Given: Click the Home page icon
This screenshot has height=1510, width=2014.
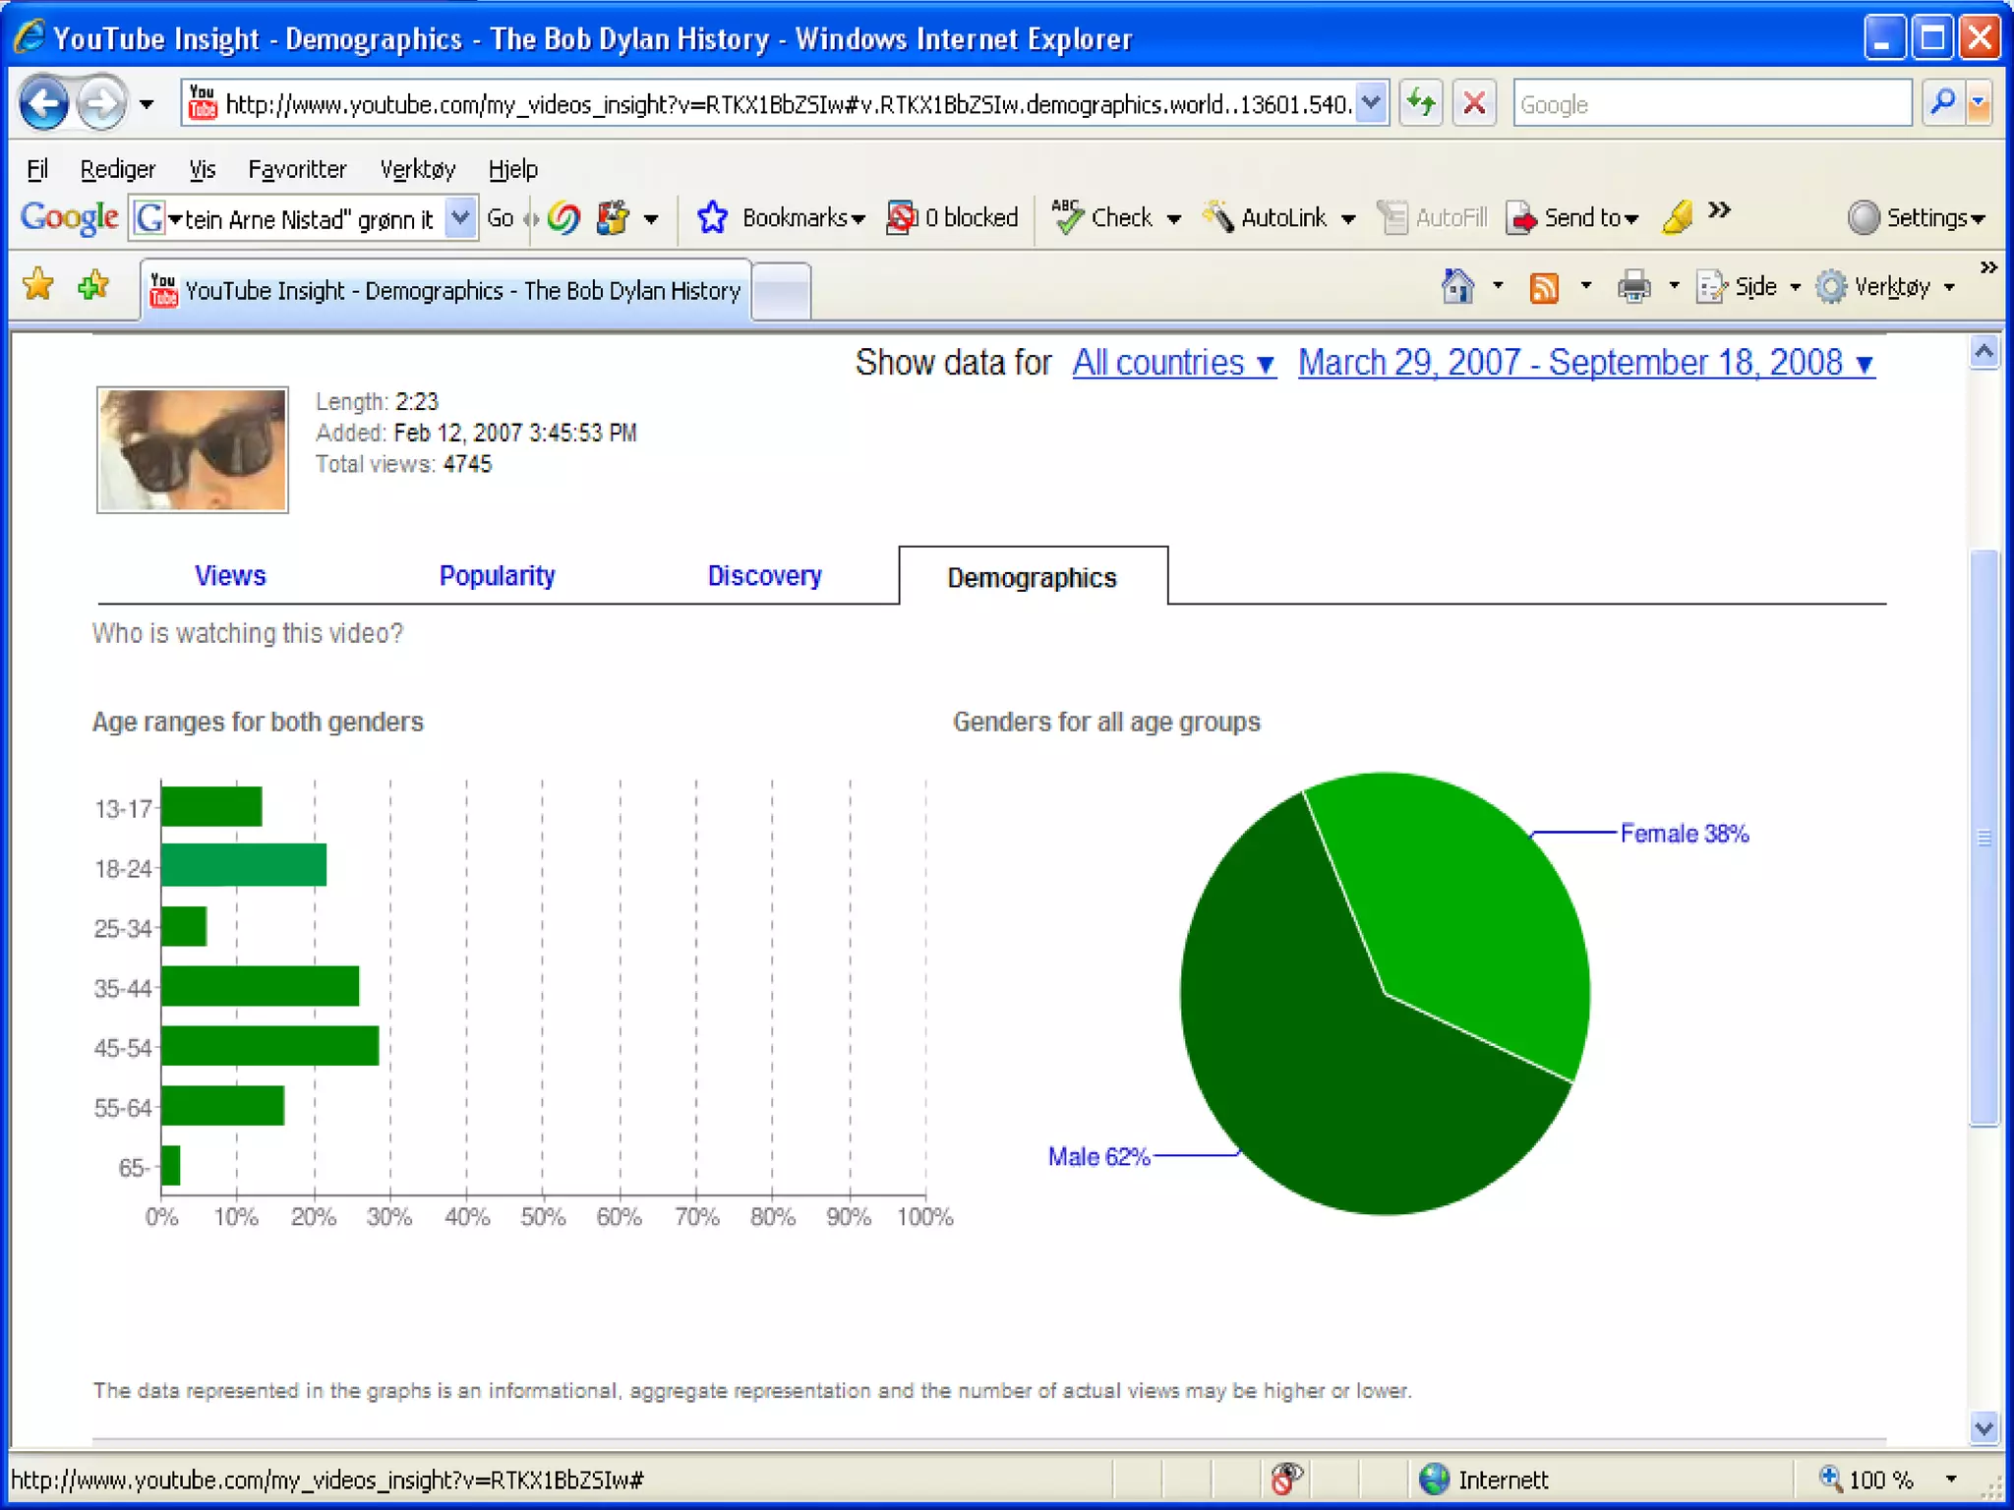Looking at the screenshot, I should [x=1457, y=287].
